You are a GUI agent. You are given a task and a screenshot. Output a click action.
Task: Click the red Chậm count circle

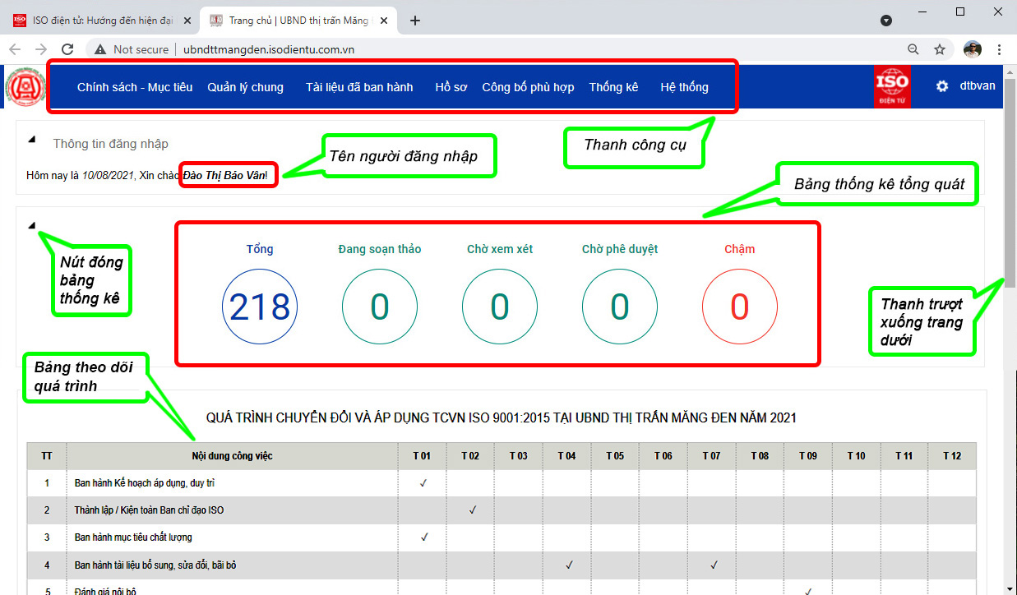coord(739,307)
